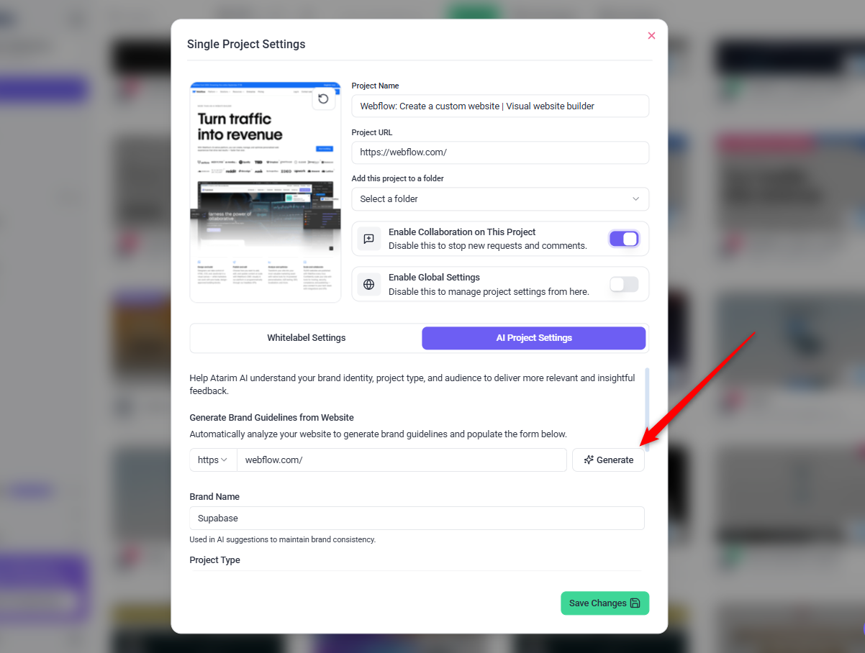
Task: Click the Project URL field
Action: [x=500, y=152]
